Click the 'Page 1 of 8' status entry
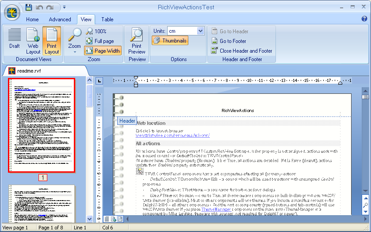The height and width of the screenshot is (232, 371). coord(51,228)
